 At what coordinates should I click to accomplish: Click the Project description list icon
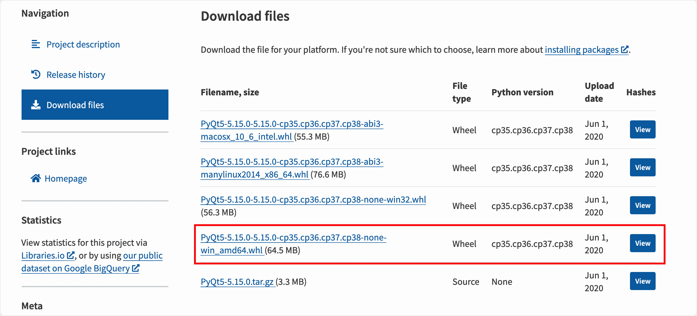pos(36,44)
